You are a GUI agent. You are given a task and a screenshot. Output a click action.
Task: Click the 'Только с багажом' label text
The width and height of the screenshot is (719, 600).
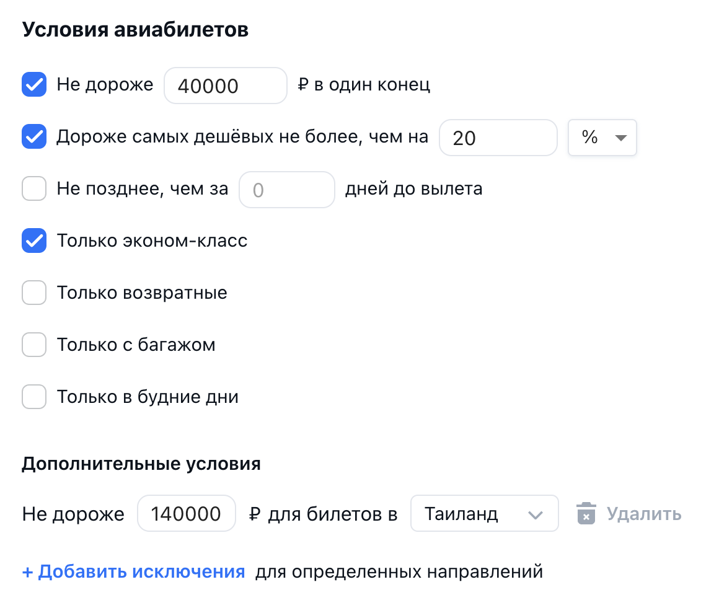[136, 345]
